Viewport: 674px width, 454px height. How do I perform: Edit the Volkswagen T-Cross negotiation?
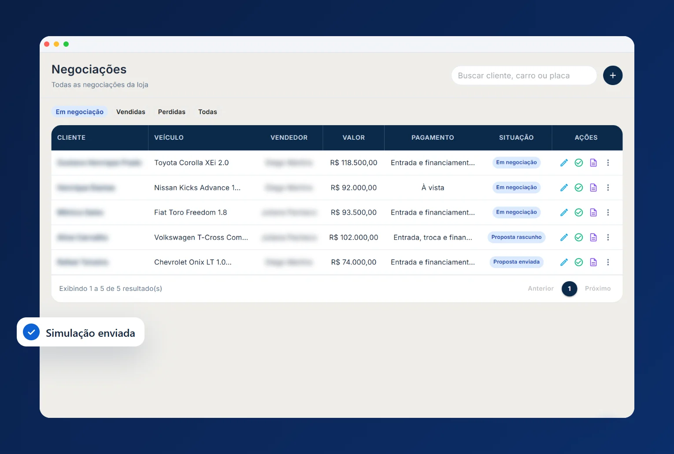(564, 237)
